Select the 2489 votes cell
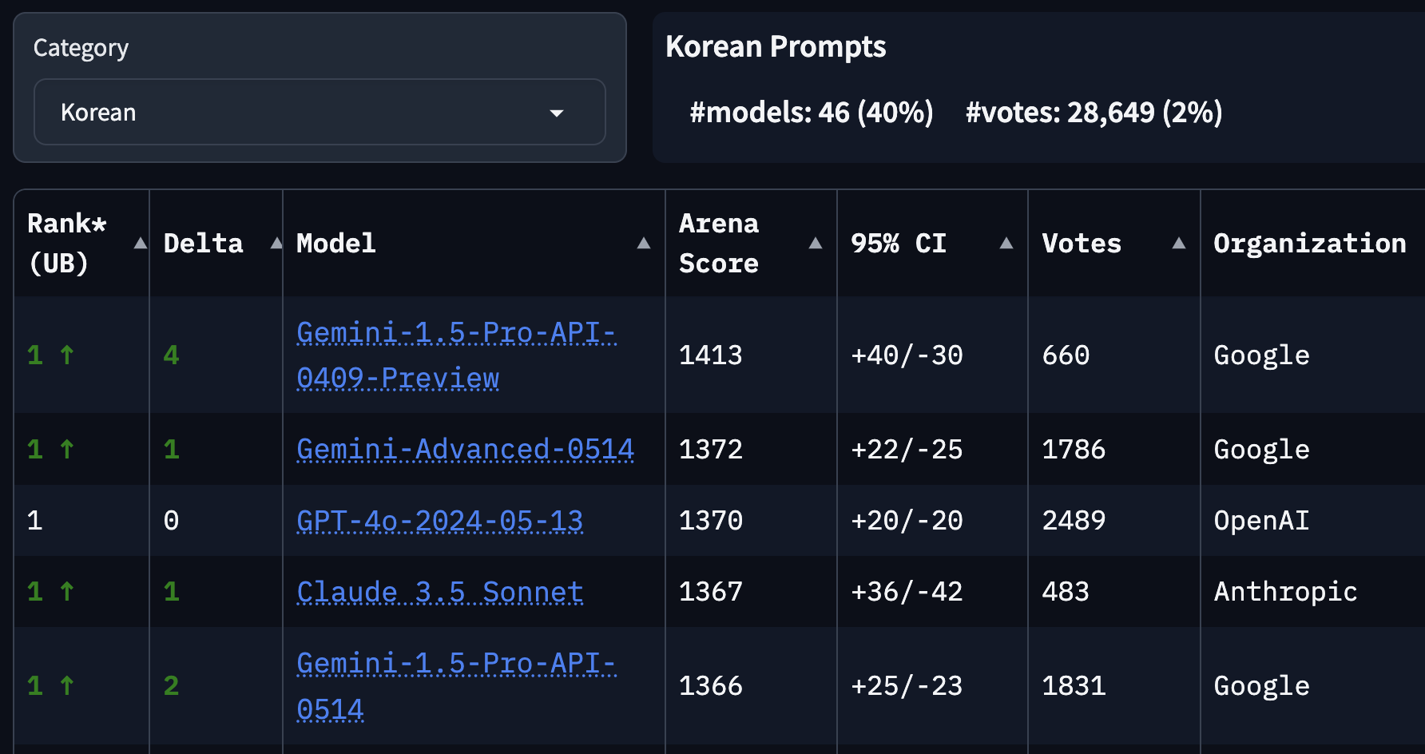The image size is (1425, 754). (x=1074, y=521)
